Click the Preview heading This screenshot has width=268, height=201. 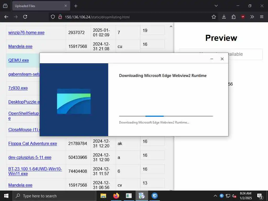point(221,38)
